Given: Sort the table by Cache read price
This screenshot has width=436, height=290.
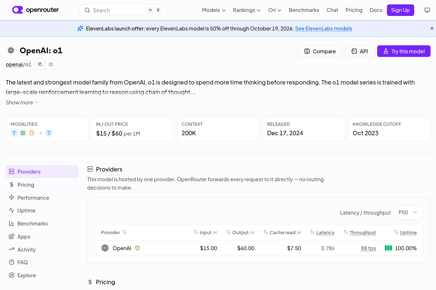Looking at the screenshot, I should (x=282, y=232).
